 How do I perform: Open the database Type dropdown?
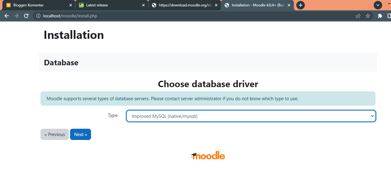pos(251,116)
